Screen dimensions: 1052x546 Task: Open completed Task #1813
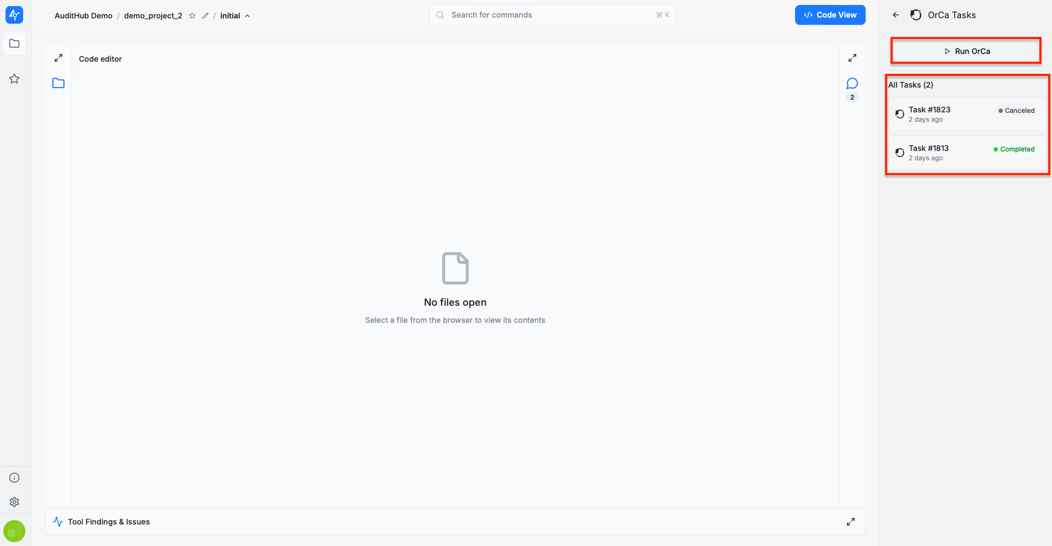pyautogui.click(x=967, y=153)
